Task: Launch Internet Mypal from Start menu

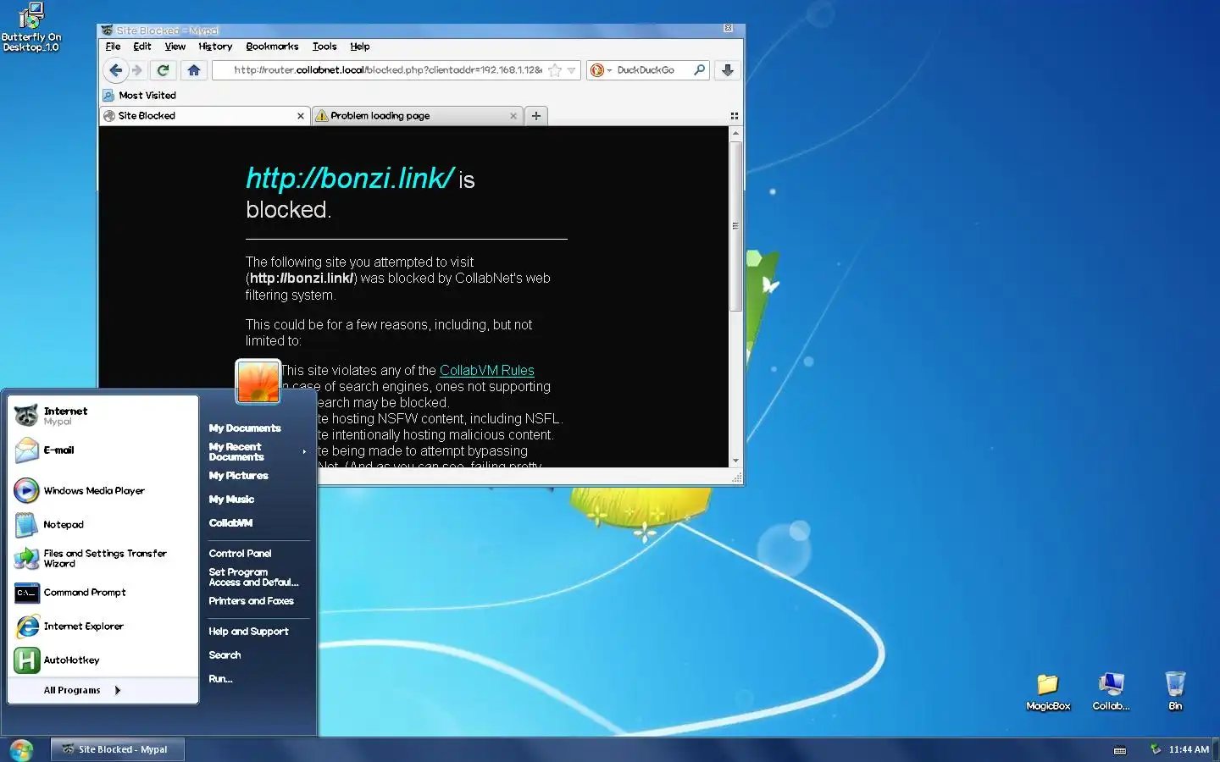Action: click(103, 416)
